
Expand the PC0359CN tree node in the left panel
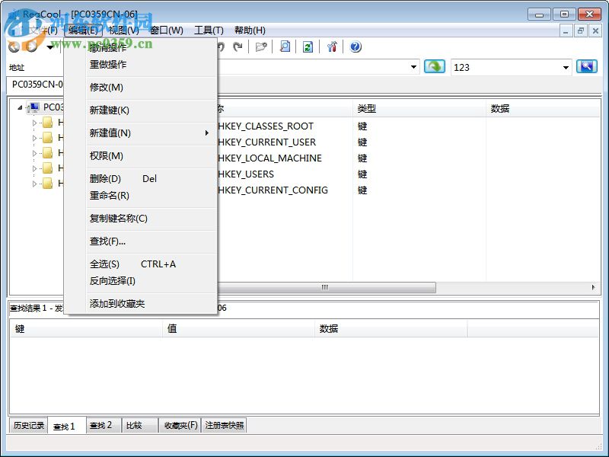19,107
